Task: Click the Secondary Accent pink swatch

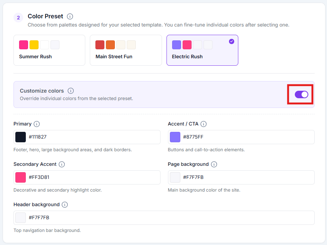Action: (x=21, y=177)
